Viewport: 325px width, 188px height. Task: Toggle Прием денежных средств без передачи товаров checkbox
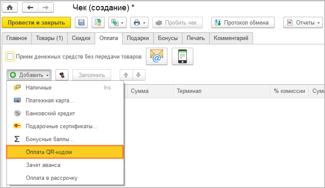[10, 56]
